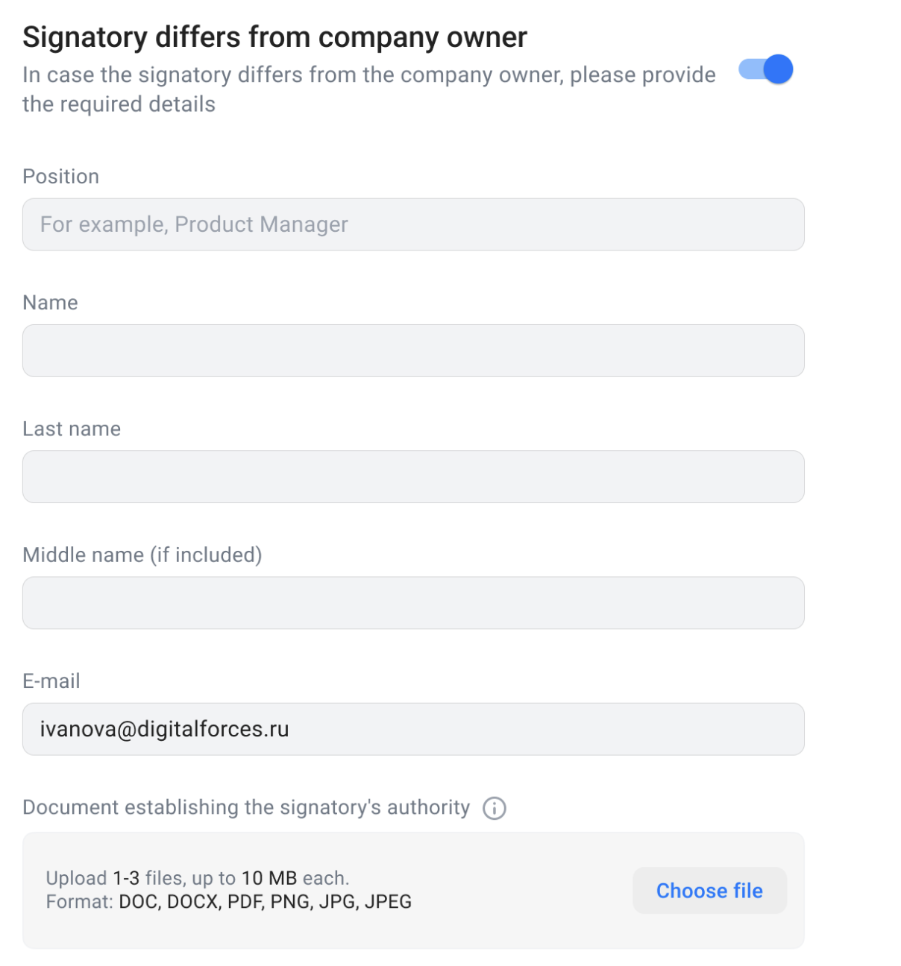The image size is (901, 966).
Task: Click the Position field label
Action: pyautogui.click(x=61, y=177)
